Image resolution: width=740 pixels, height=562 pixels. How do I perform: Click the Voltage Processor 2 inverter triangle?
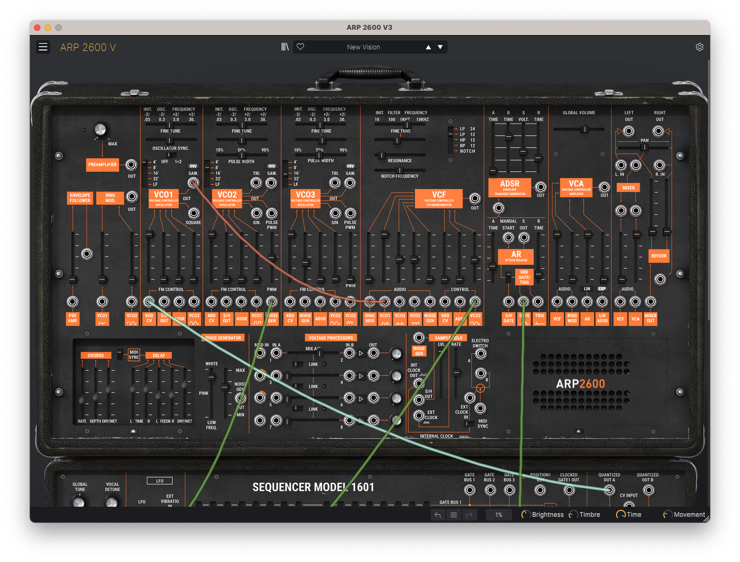click(x=361, y=353)
